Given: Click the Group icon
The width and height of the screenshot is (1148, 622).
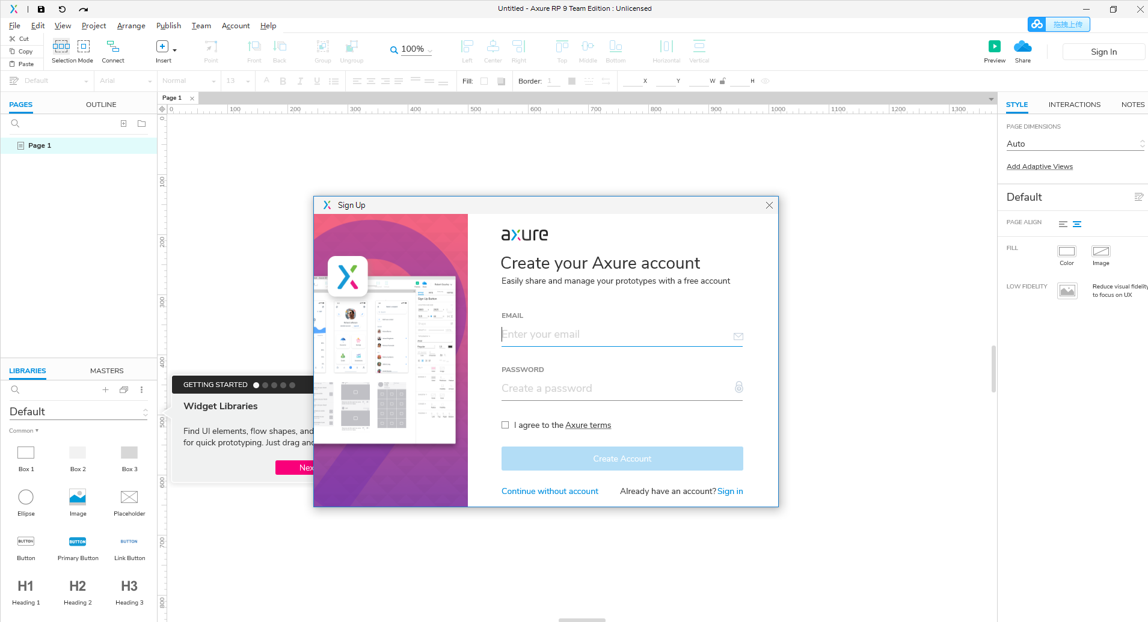Looking at the screenshot, I should (322, 48).
